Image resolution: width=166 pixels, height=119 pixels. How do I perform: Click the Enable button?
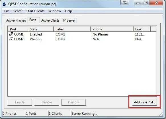(x=20, y=102)
